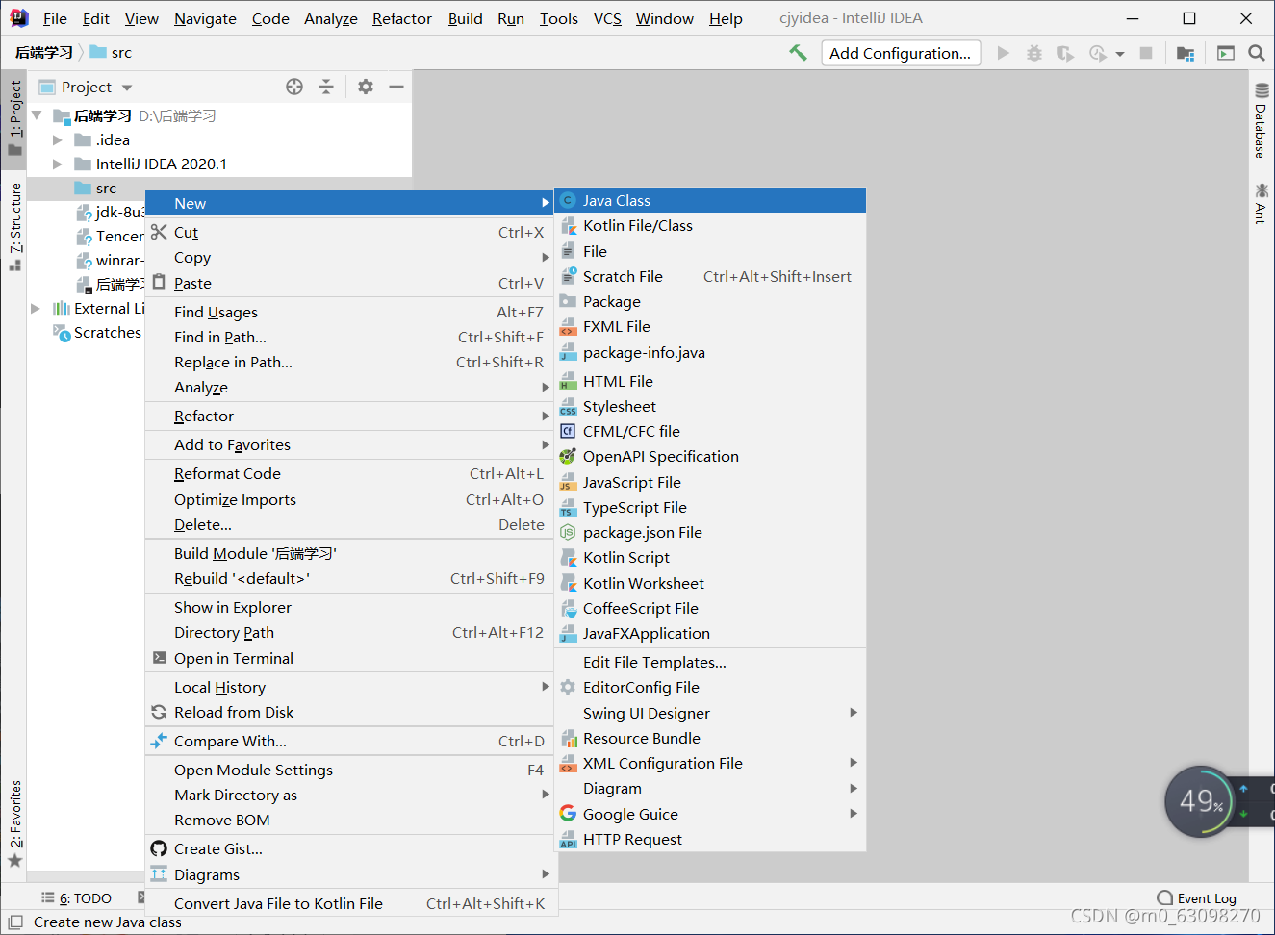Select HTTP Request entry
The width and height of the screenshot is (1275, 935).
[x=710, y=839]
